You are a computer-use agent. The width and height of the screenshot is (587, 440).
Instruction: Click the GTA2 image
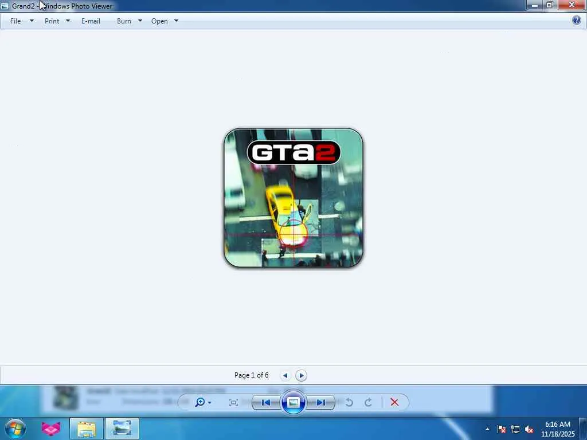pyautogui.click(x=293, y=198)
